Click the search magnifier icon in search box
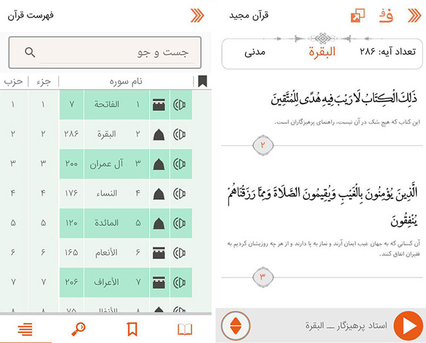Viewport: 426px width, 343px height. [x=30, y=52]
